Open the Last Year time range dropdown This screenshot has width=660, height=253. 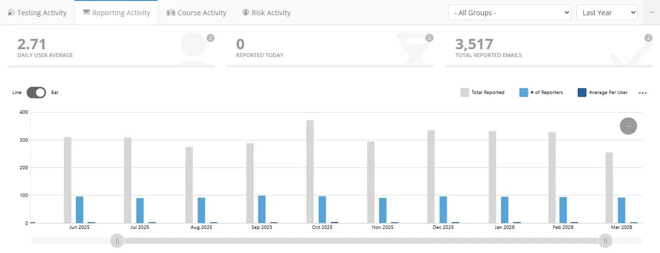pos(606,13)
